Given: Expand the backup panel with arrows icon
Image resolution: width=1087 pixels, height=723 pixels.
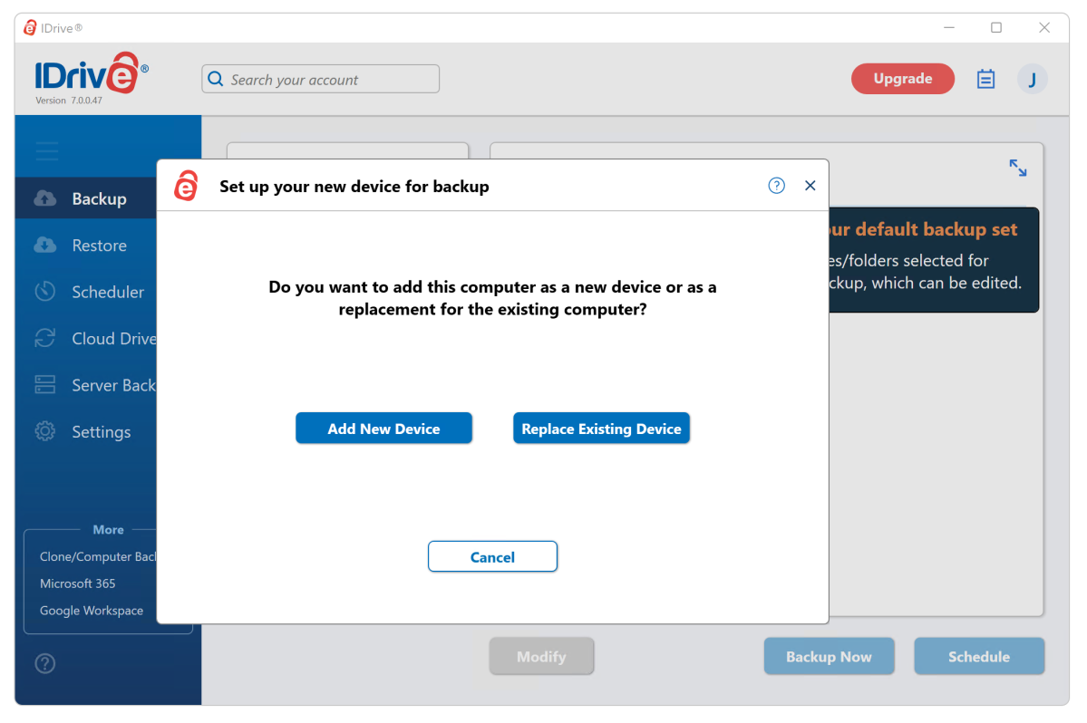Looking at the screenshot, I should click(1018, 168).
